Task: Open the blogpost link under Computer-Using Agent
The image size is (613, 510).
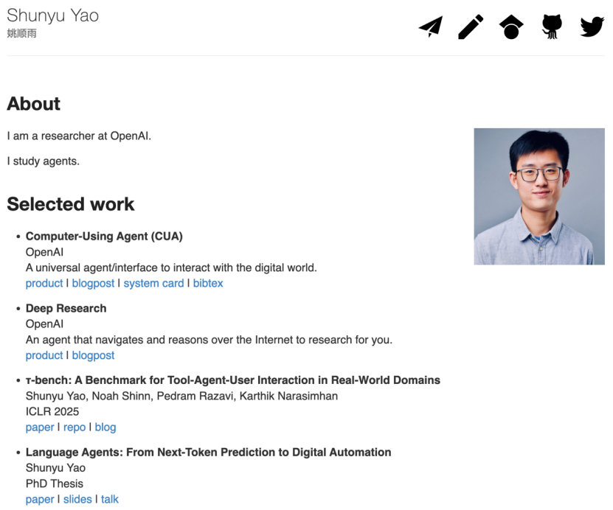Action: (x=93, y=283)
